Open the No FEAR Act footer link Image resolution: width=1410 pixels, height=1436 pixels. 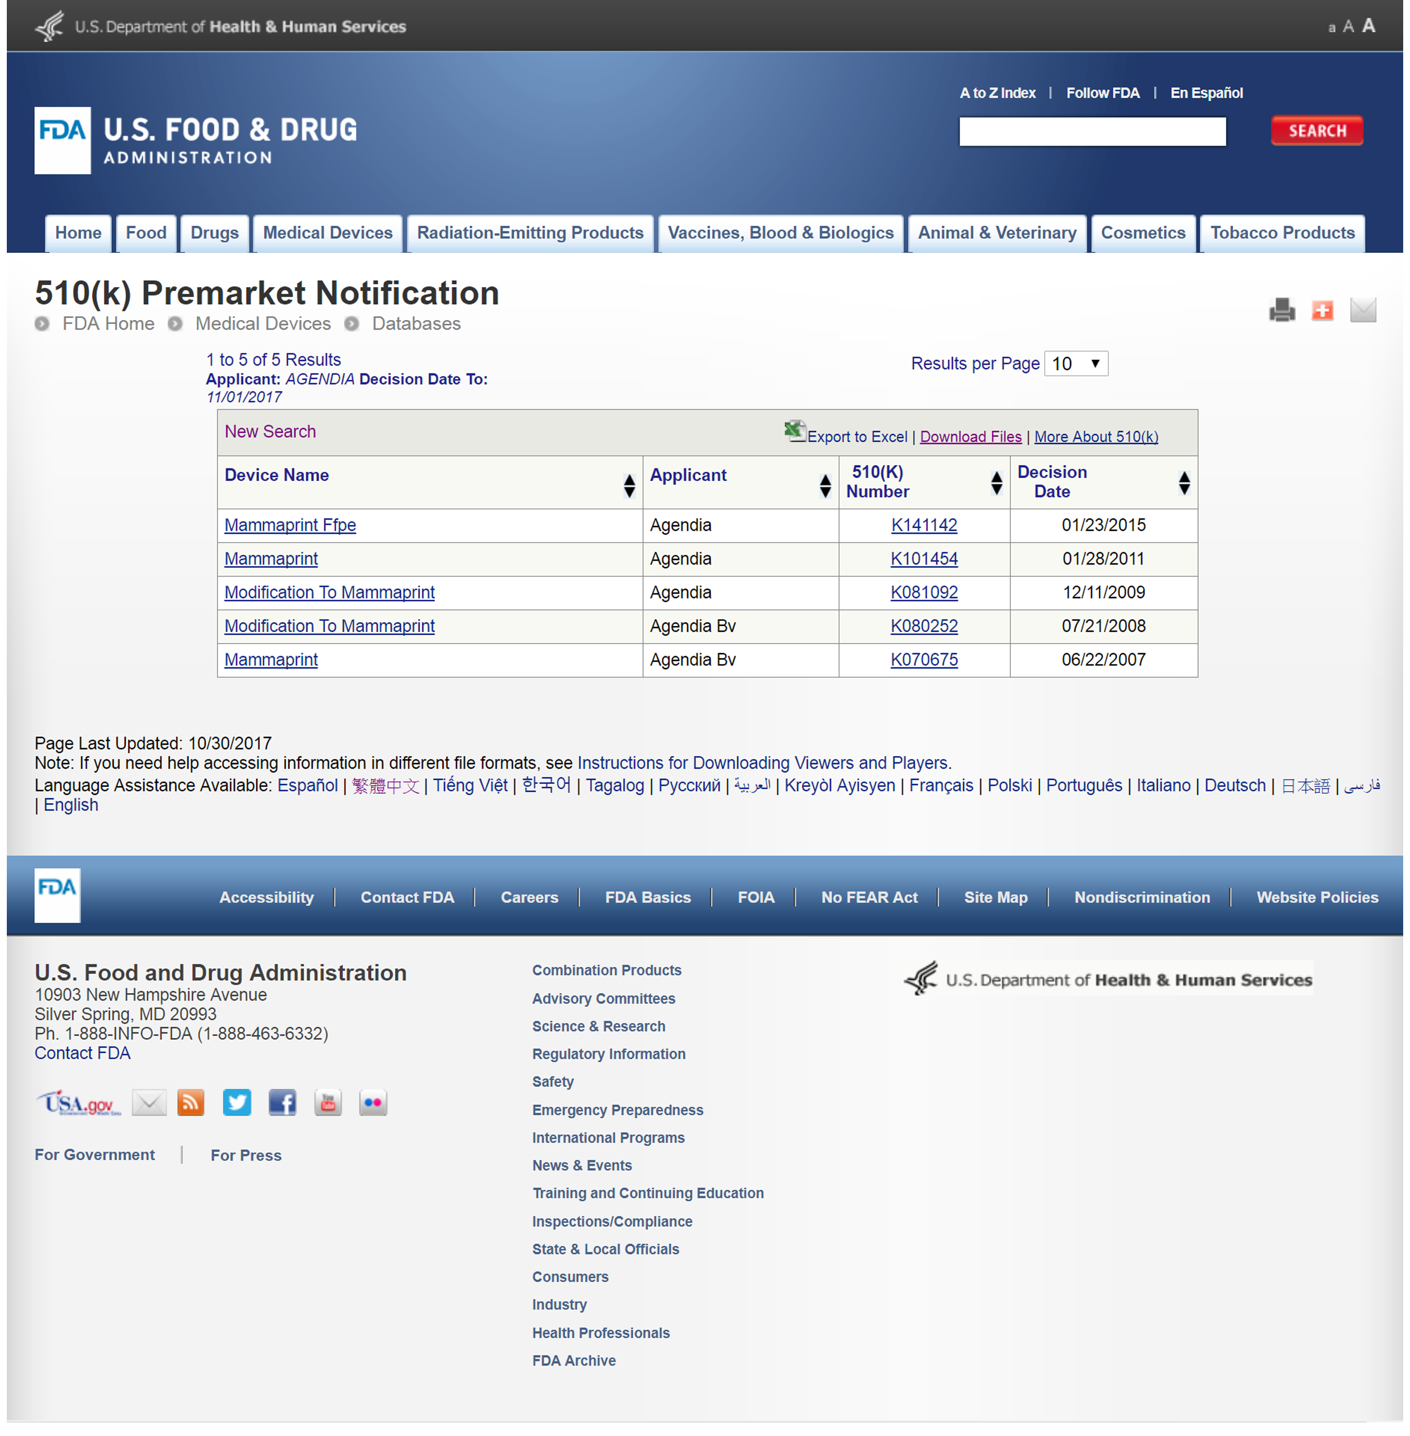pos(869,897)
